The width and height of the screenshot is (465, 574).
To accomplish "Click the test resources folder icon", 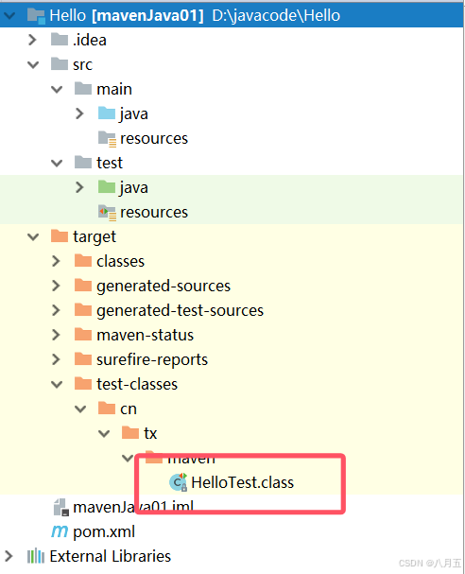I will [107, 213].
